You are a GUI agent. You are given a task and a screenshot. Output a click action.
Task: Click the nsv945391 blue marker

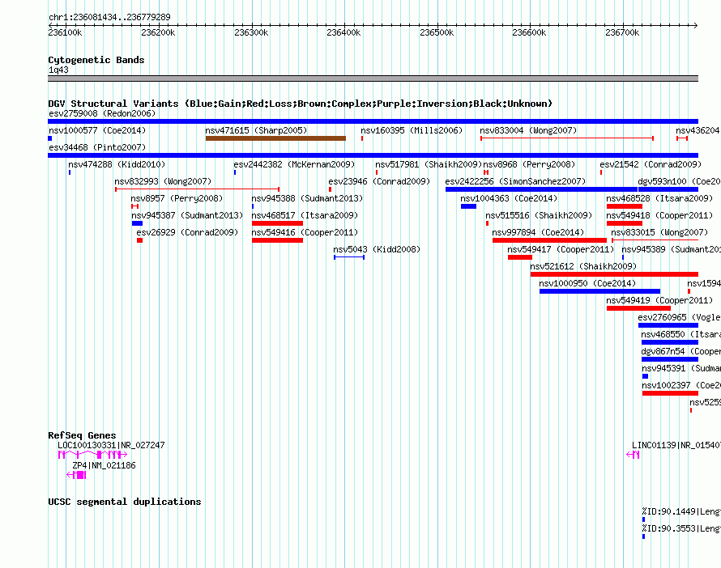[x=645, y=376]
